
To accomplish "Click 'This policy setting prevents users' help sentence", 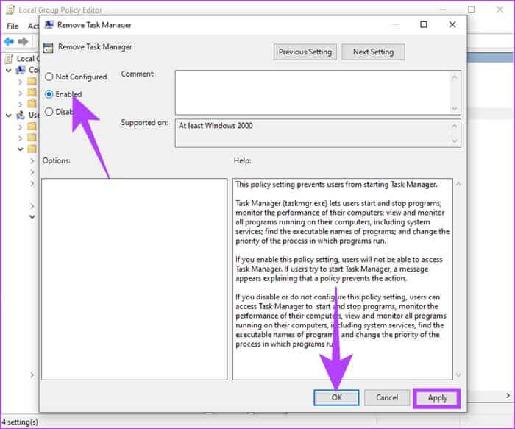I will (x=336, y=185).
